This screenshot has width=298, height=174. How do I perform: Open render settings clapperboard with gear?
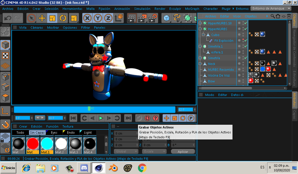(153, 18)
